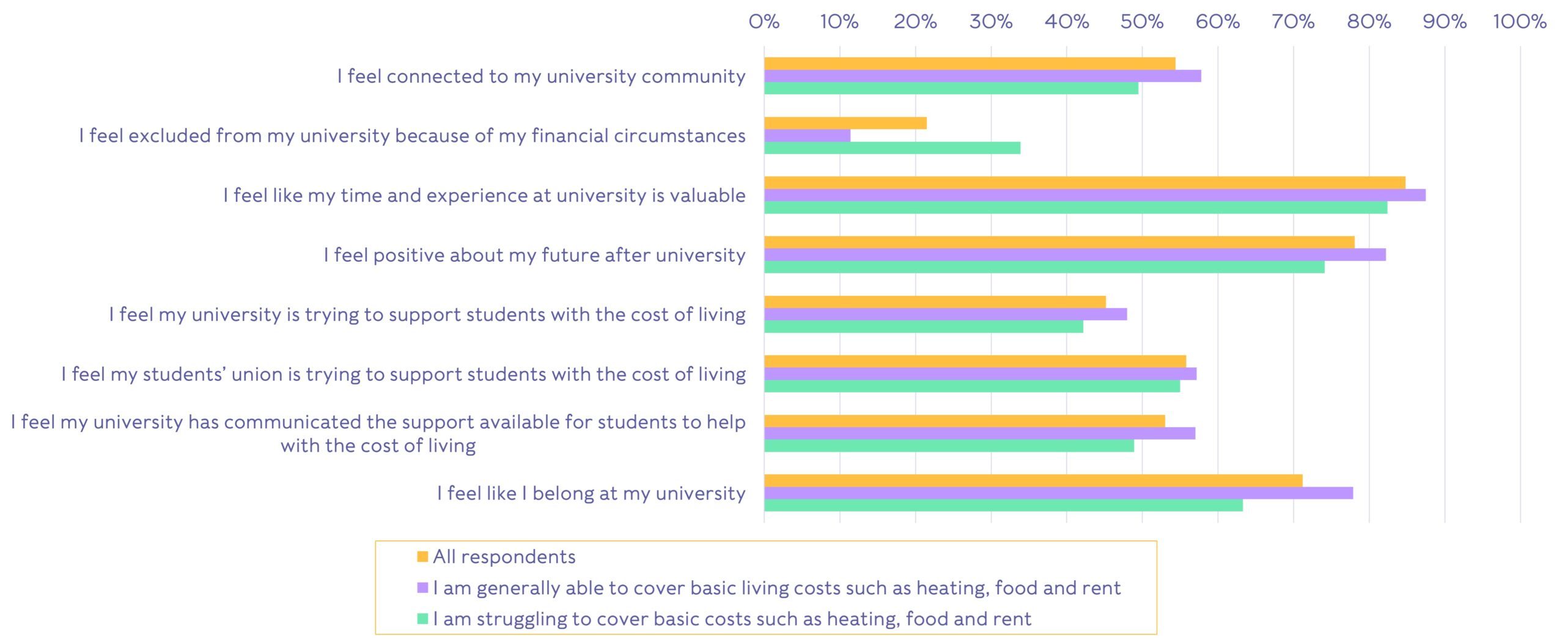
Task: Click the orange All respondents legend swatch
Action: pos(422,556)
